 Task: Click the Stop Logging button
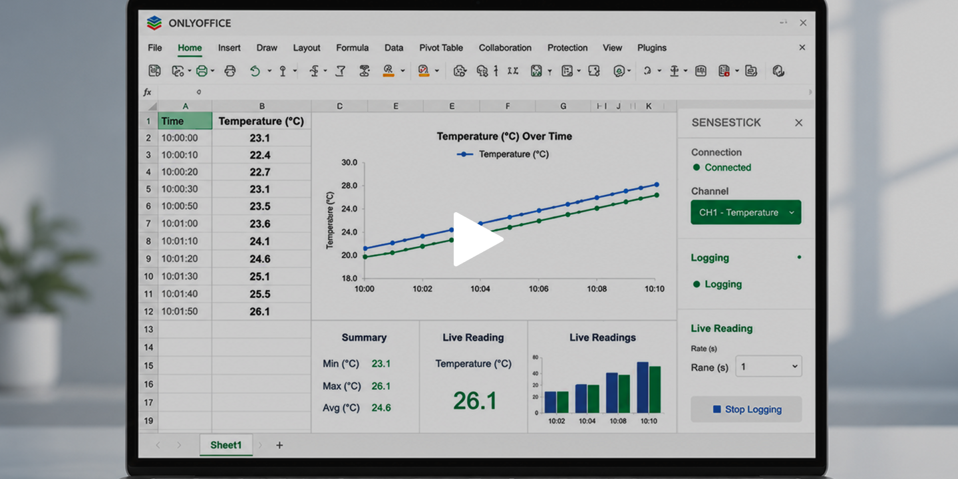(x=746, y=409)
